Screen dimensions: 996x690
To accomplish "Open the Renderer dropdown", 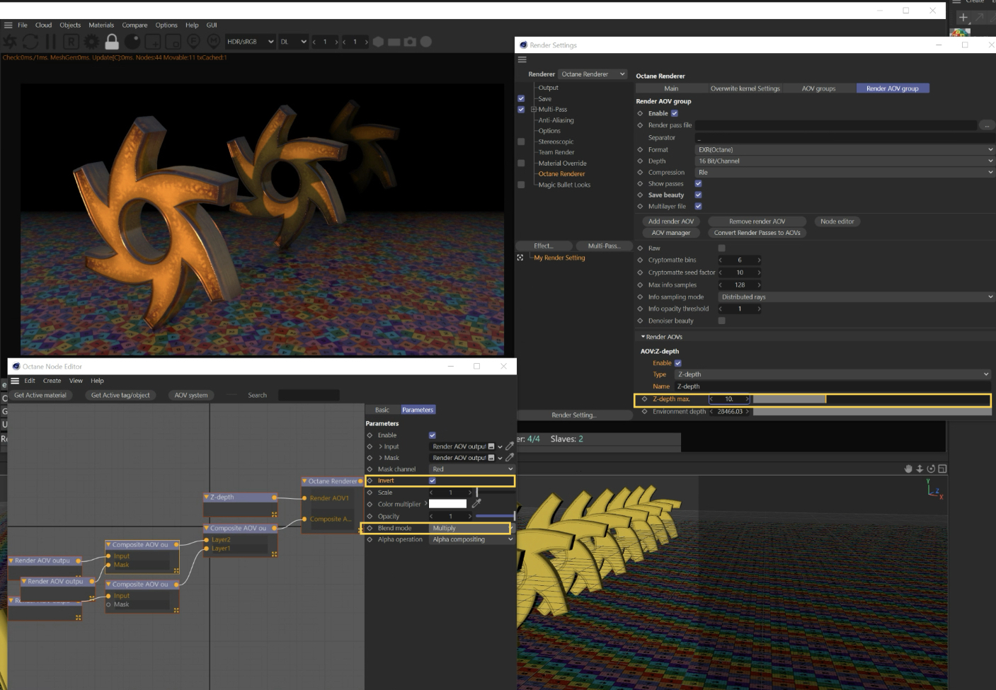I will pos(593,74).
